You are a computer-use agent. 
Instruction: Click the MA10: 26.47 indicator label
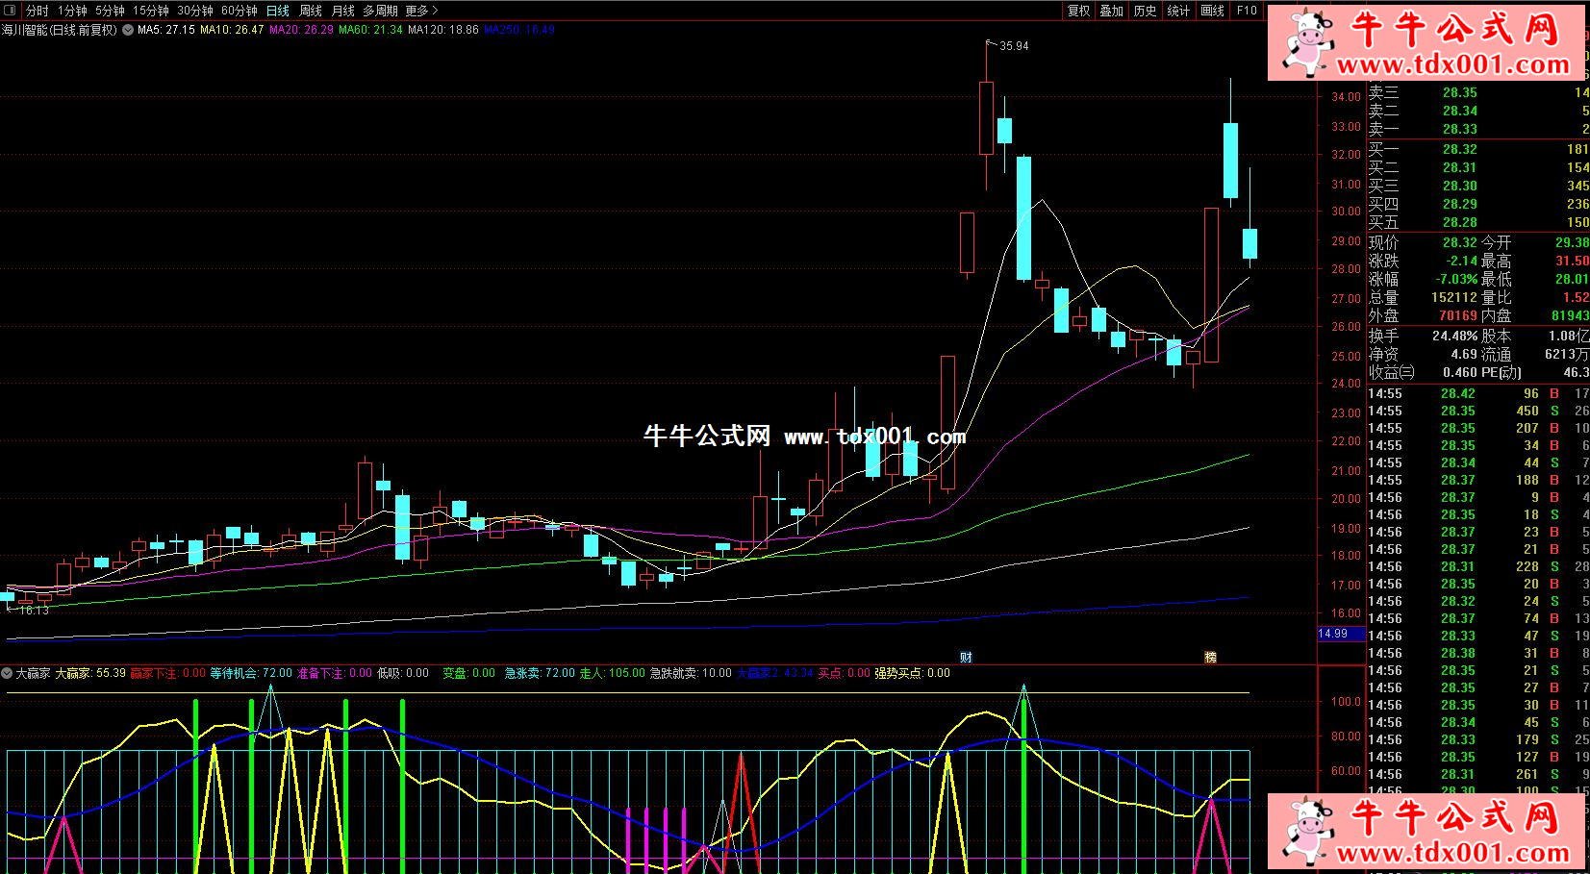tap(232, 30)
